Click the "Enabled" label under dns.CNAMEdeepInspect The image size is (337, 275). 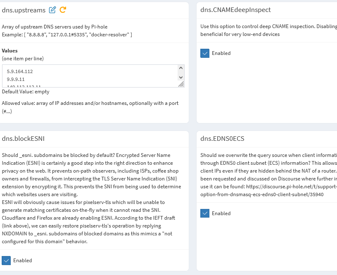coord(221,53)
